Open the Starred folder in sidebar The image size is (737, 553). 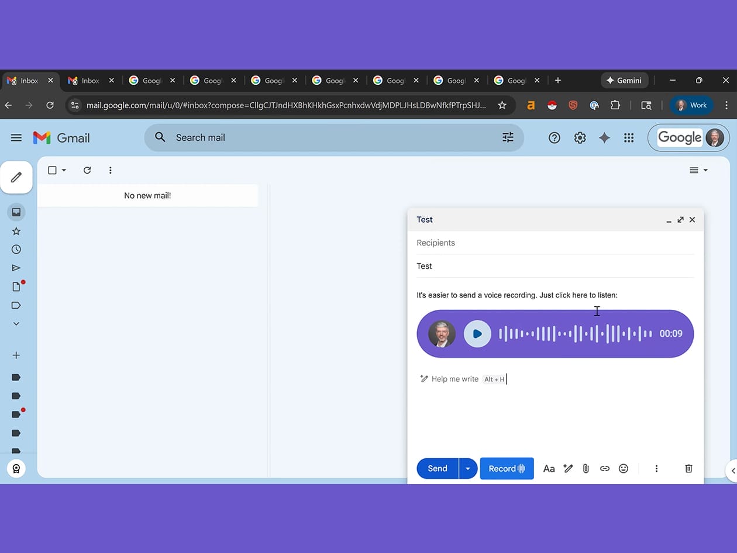click(16, 231)
